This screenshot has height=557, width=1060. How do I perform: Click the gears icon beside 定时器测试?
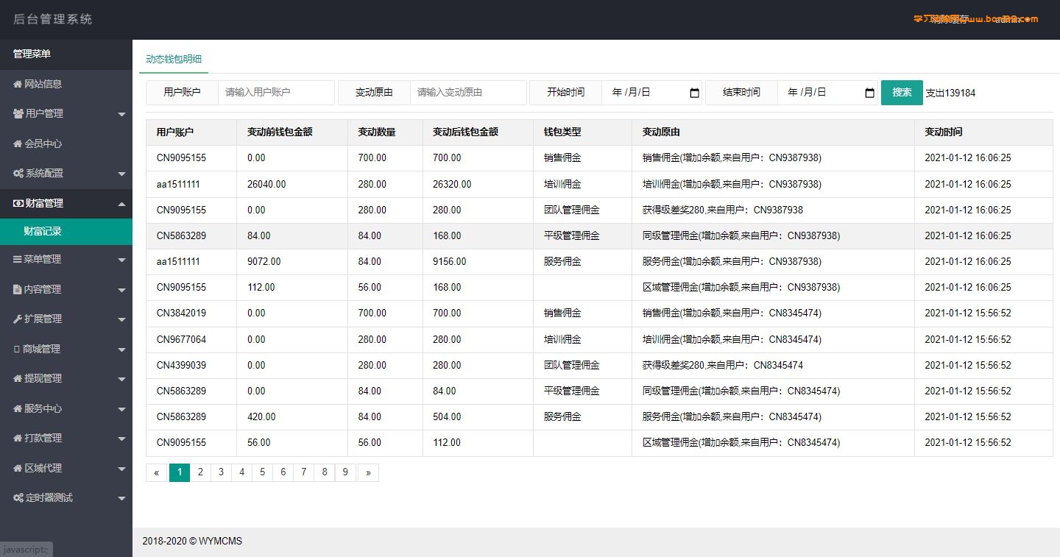click(18, 497)
